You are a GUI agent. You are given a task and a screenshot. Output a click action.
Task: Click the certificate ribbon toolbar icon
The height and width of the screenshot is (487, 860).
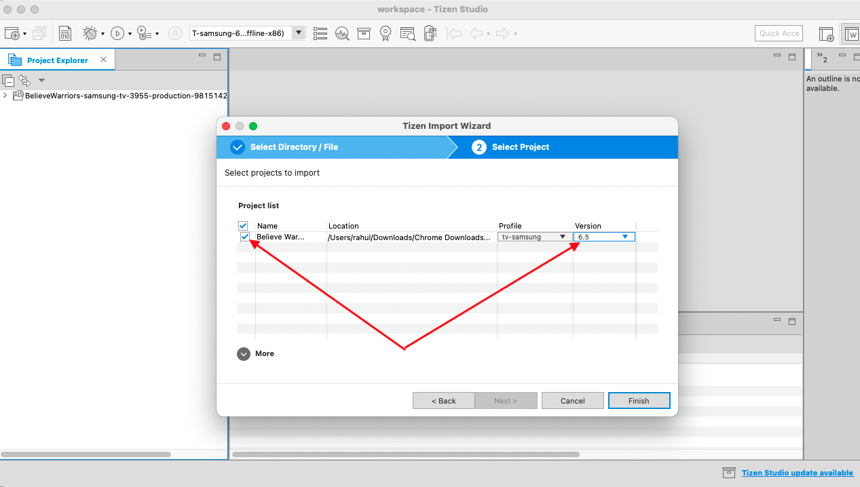[x=386, y=33]
